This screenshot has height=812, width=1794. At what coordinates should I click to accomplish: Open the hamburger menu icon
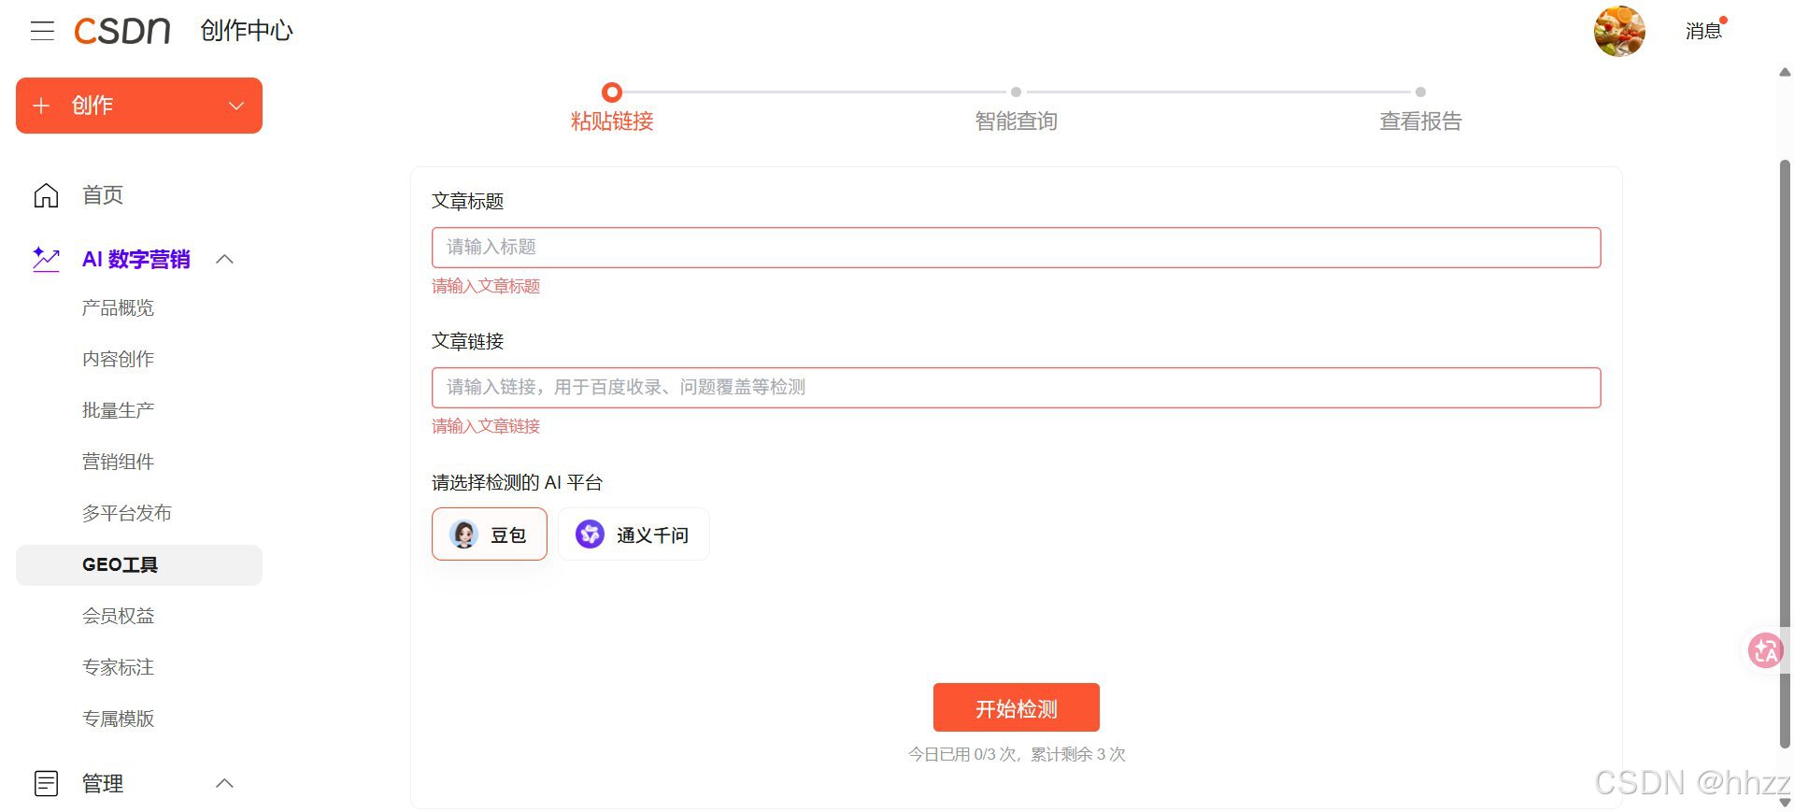click(42, 31)
